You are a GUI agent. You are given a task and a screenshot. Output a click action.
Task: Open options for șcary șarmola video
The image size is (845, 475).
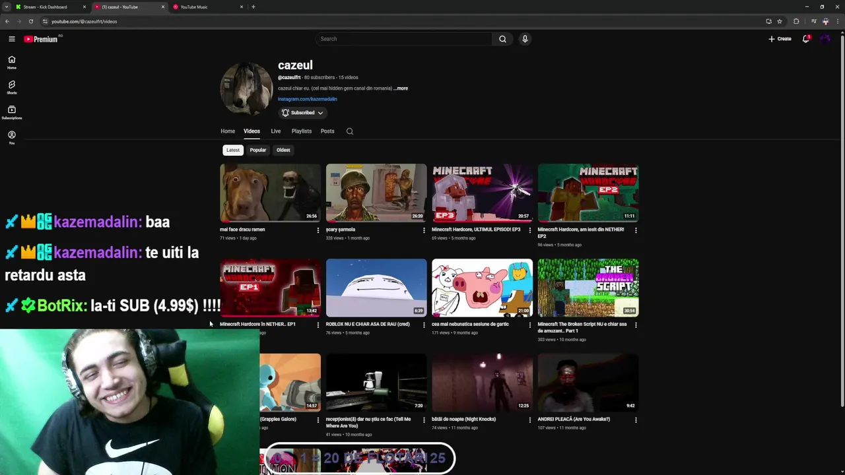[424, 230]
